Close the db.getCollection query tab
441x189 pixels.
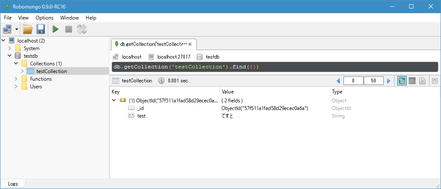click(x=190, y=44)
